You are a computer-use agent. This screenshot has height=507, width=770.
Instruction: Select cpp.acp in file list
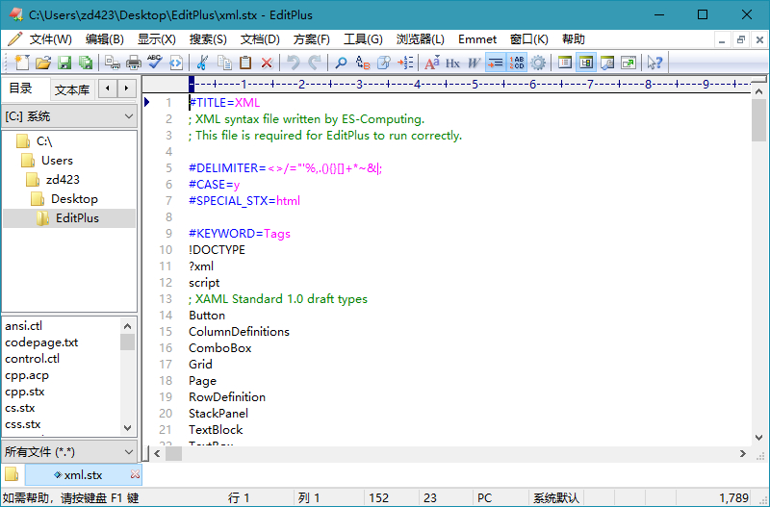pos(27,375)
